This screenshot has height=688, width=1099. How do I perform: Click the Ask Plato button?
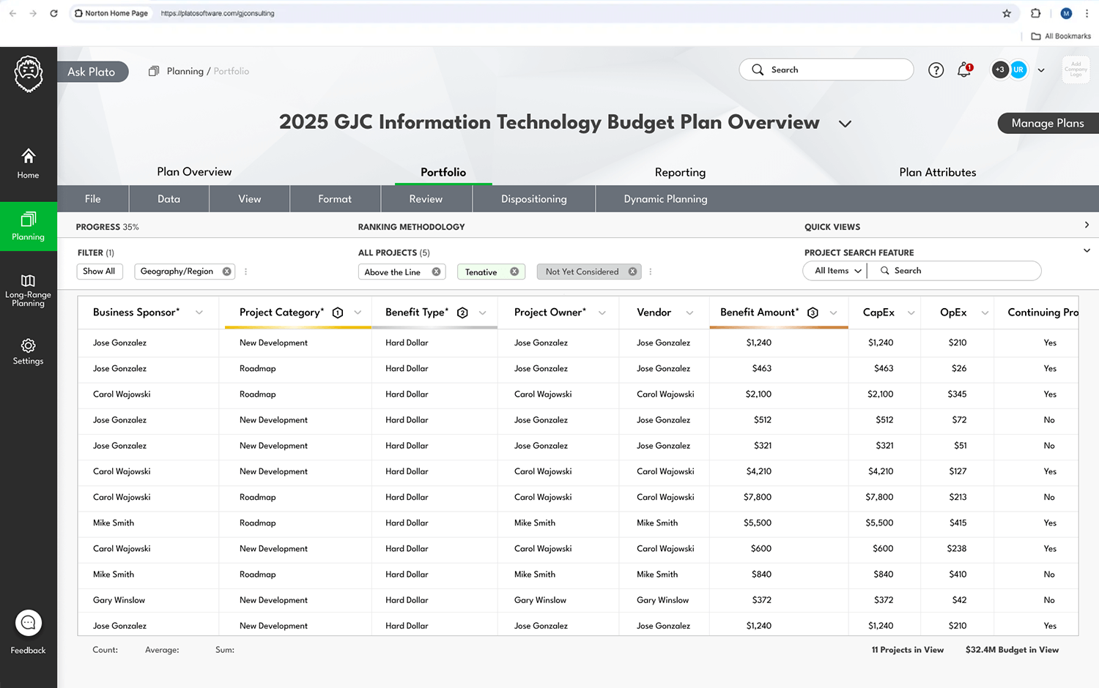point(92,72)
